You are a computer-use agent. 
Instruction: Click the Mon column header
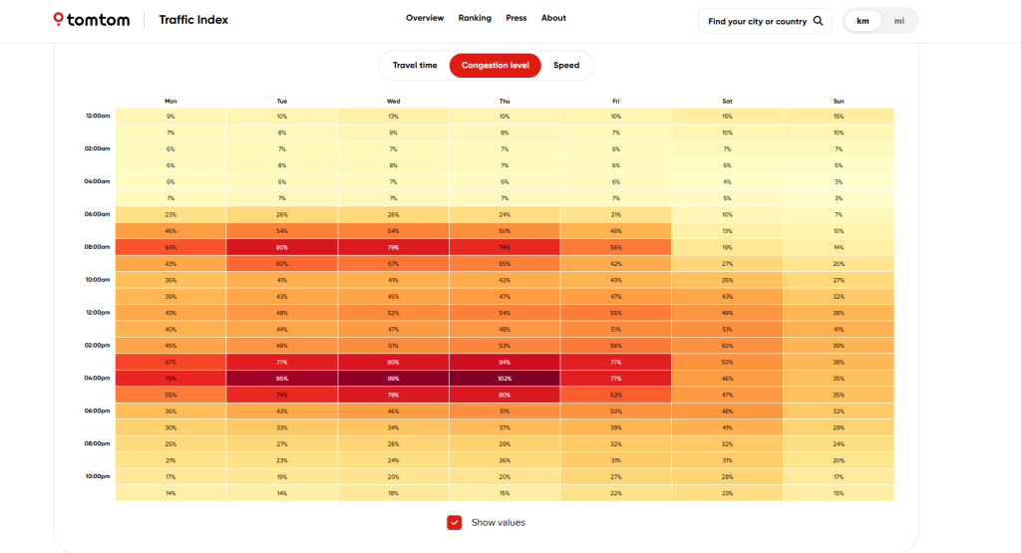[170, 101]
